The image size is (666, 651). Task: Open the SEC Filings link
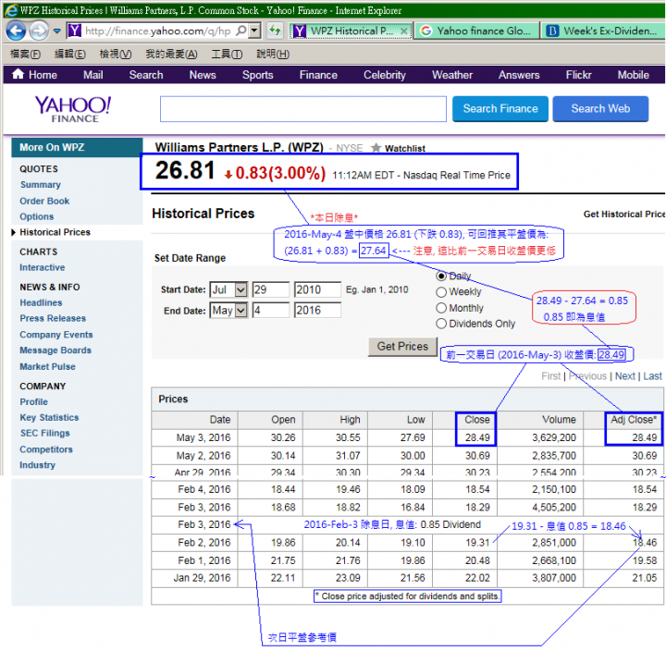(45, 433)
